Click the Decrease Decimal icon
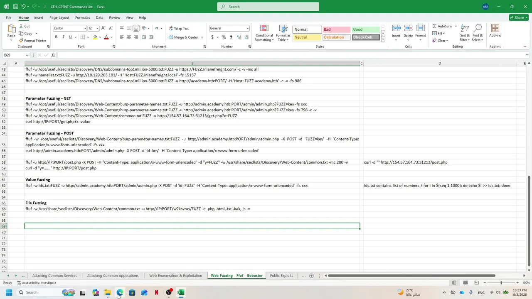 246,37
